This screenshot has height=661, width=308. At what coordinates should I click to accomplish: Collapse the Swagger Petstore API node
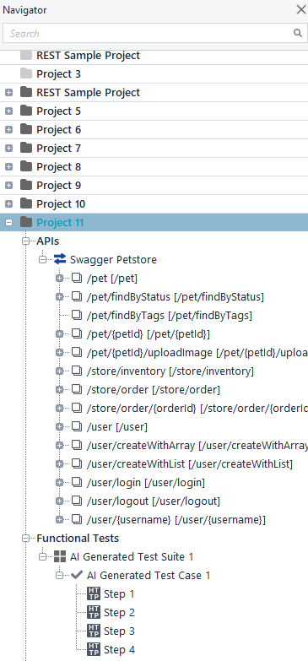point(42,260)
